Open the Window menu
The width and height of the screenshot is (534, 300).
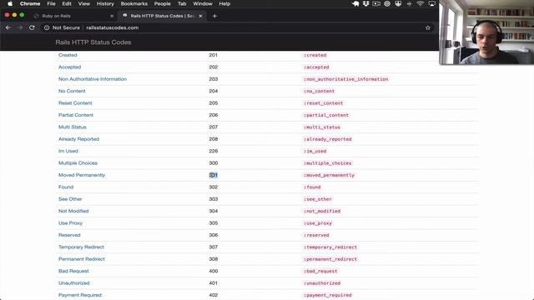(x=203, y=3)
